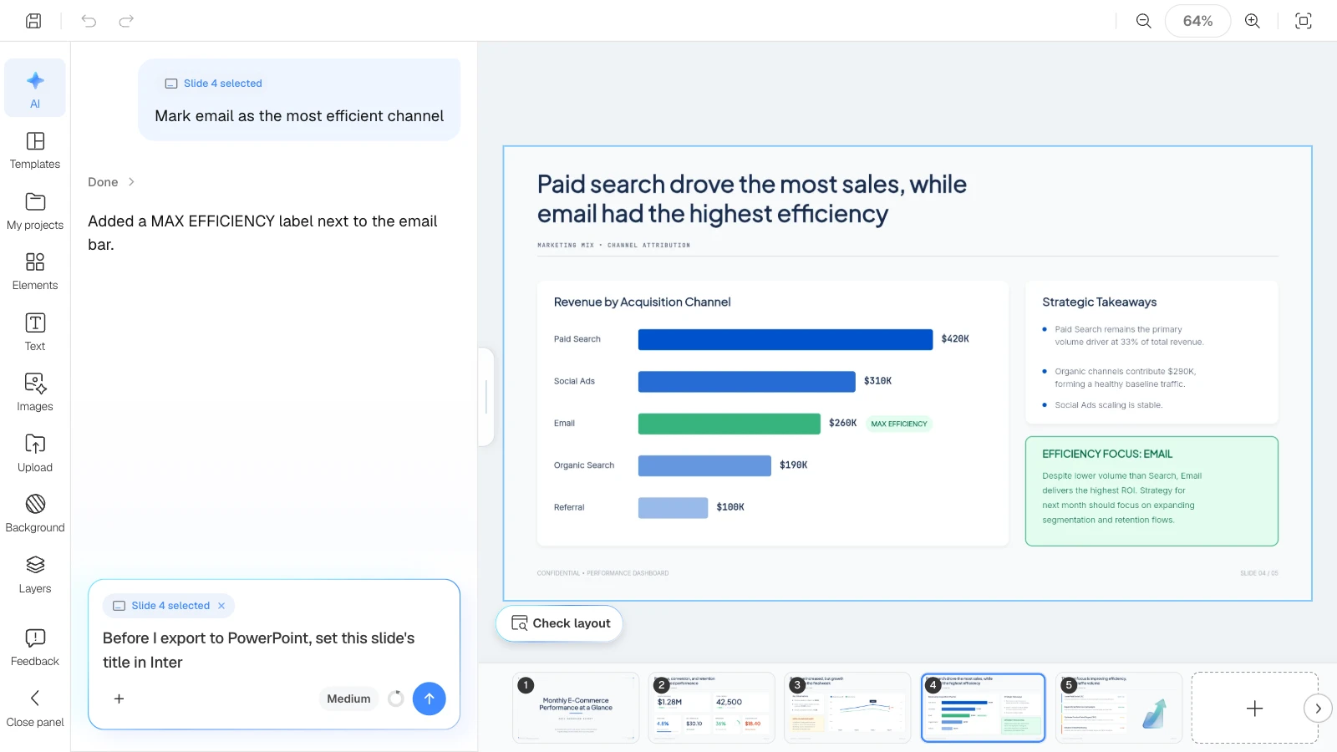Click the prompt text input field
Screen dimensions: 1337x752
pos(273,650)
